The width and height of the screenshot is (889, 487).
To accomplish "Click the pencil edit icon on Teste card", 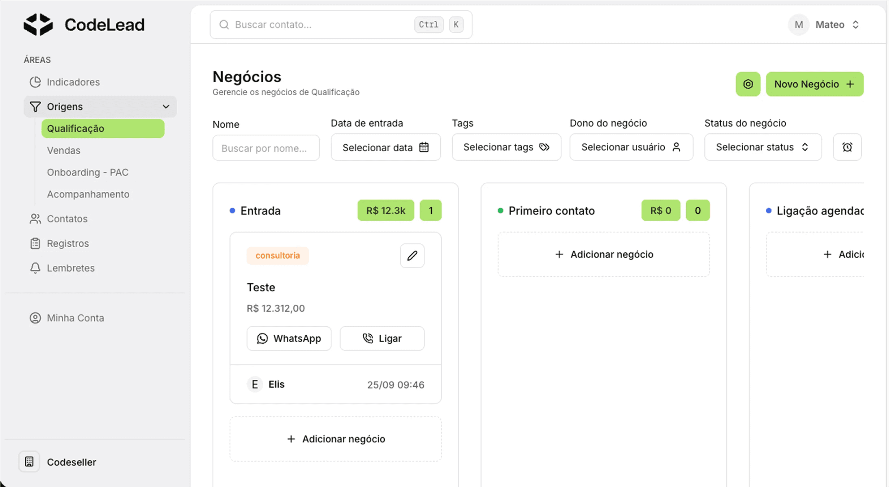I will coord(412,256).
